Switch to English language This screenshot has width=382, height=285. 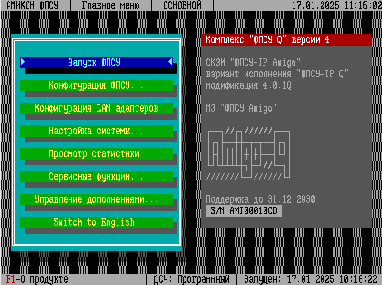point(97,222)
